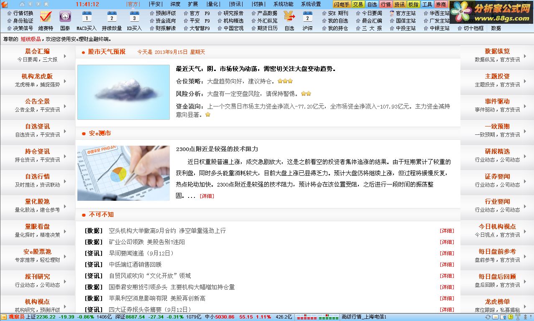
Task: Open 官方主站 person icon item
Action: [x=402, y=13]
